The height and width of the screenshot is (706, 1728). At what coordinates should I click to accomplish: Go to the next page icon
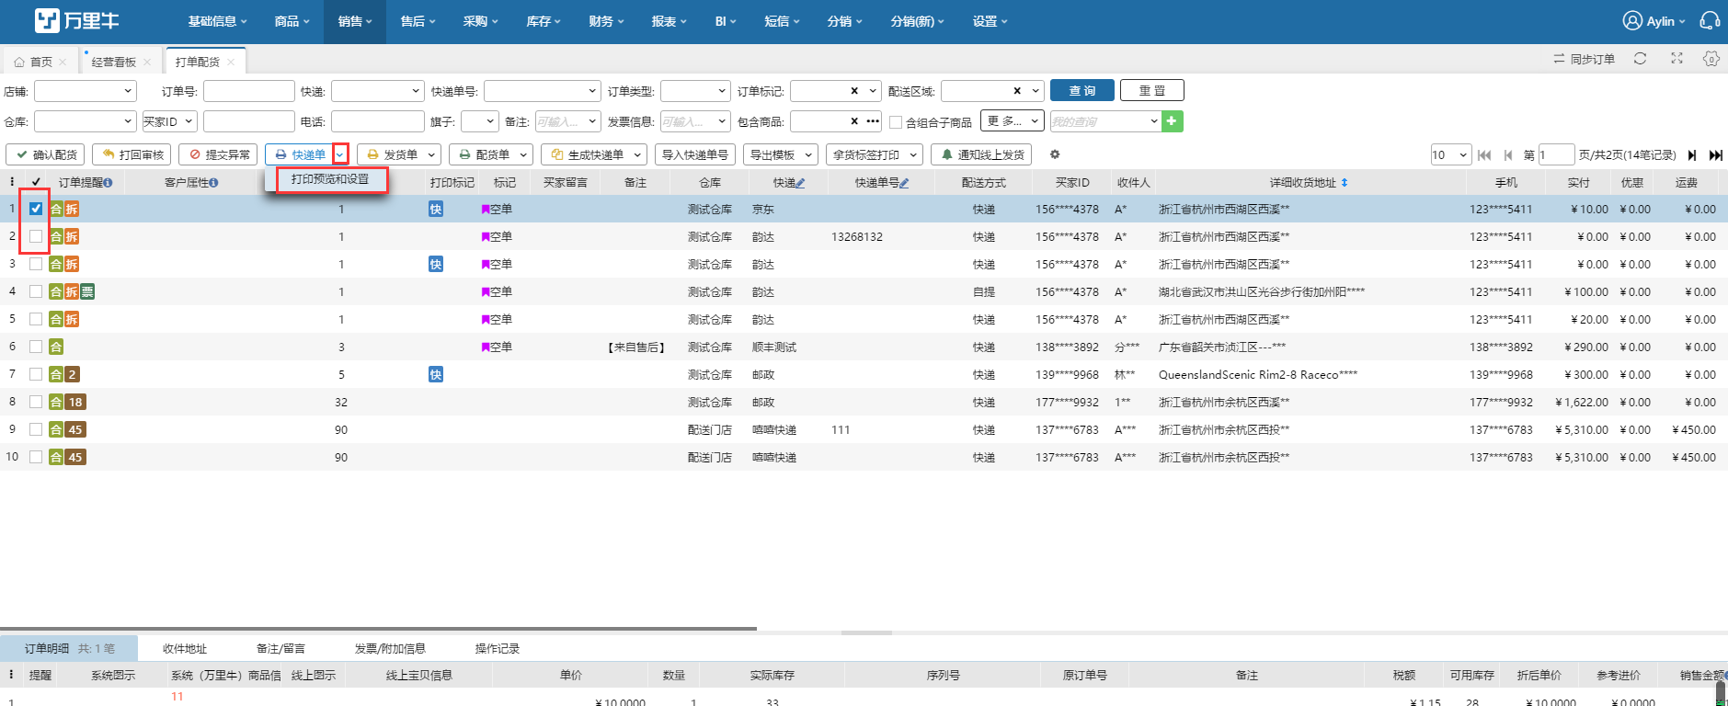(x=1691, y=155)
